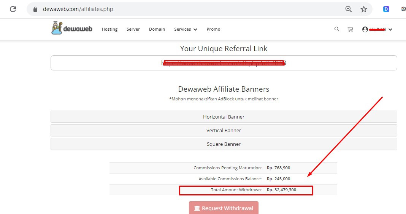
Task: Click the Dewaweb logo
Action: click(x=72, y=28)
